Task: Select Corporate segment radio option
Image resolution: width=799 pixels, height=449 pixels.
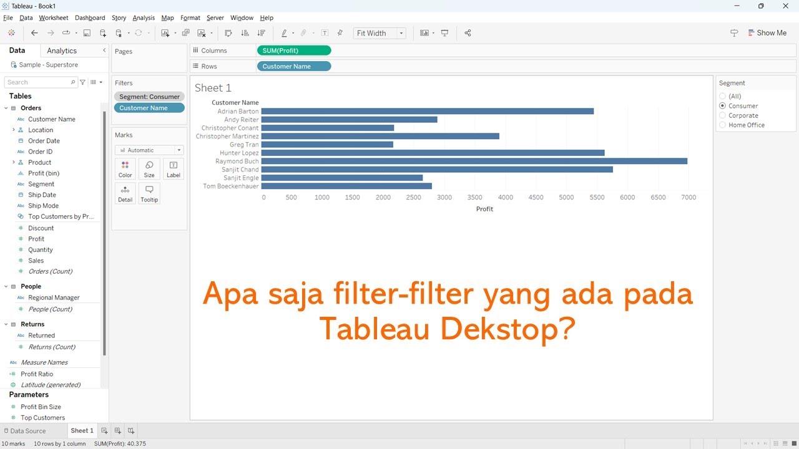Action: (723, 115)
